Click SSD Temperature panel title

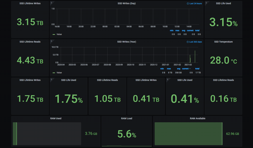click(223, 42)
